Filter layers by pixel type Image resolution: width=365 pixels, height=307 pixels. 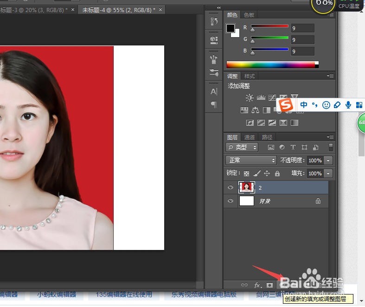tap(271, 147)
